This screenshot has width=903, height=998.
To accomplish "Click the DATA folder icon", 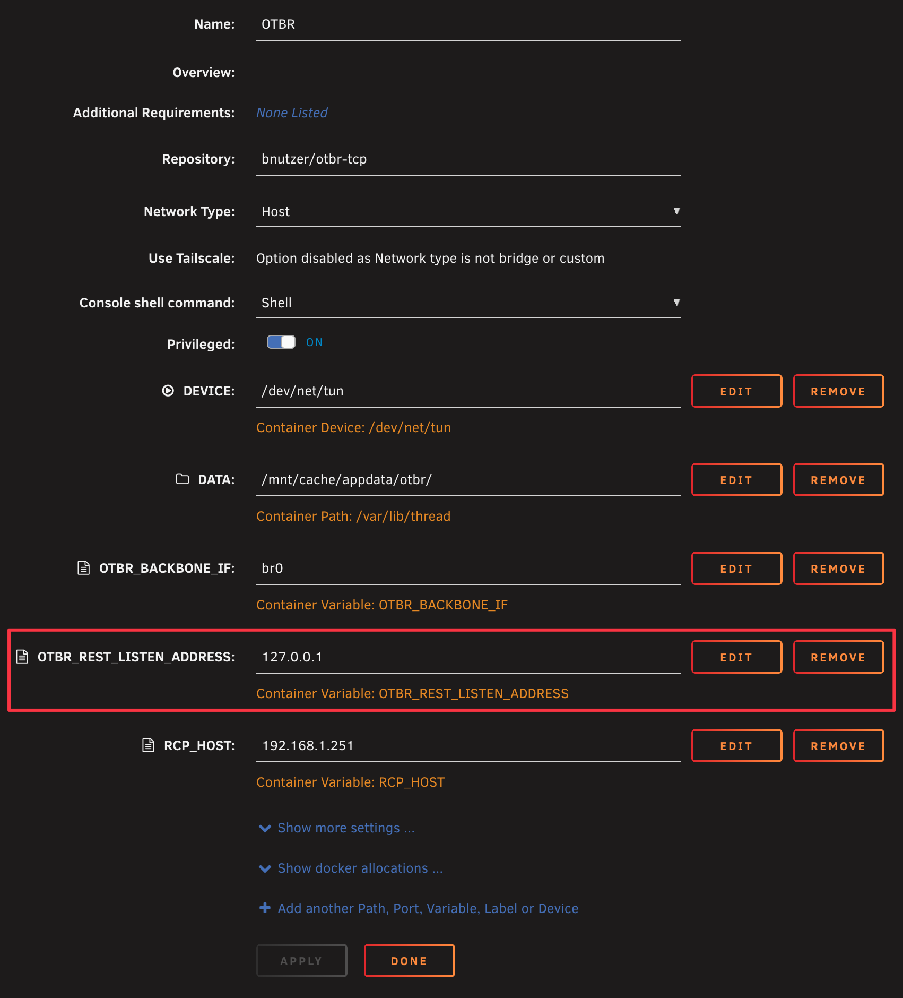I will click(183, 479).
